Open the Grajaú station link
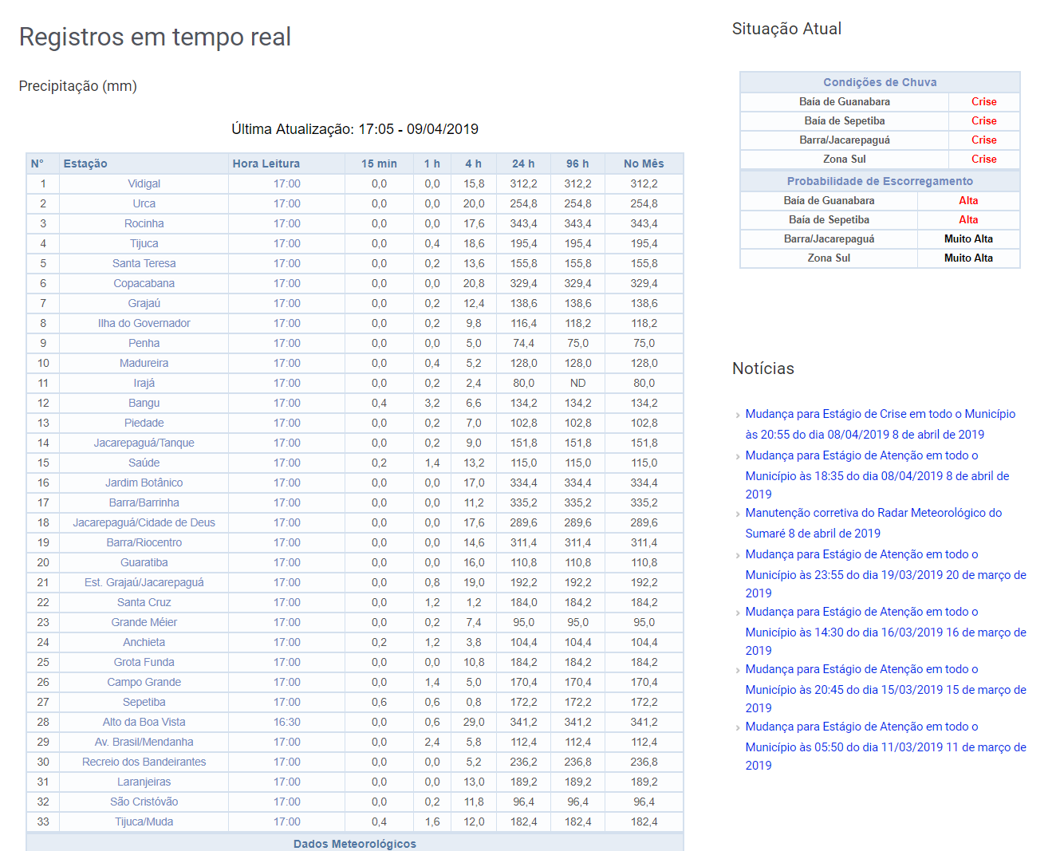The image size is (1060, 851). pyautogui.click(x=144, y=303)
